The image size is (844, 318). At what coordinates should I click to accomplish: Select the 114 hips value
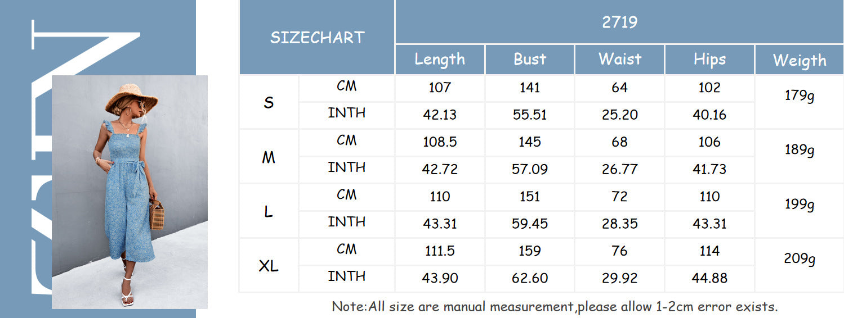point(709,251)
